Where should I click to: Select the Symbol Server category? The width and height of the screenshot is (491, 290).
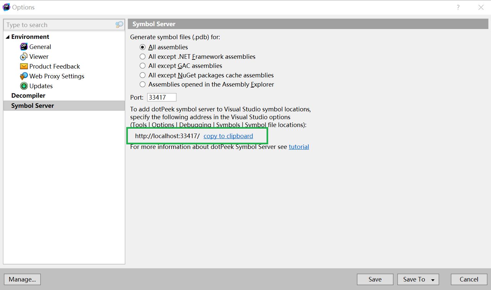click(x=64, y=105)
